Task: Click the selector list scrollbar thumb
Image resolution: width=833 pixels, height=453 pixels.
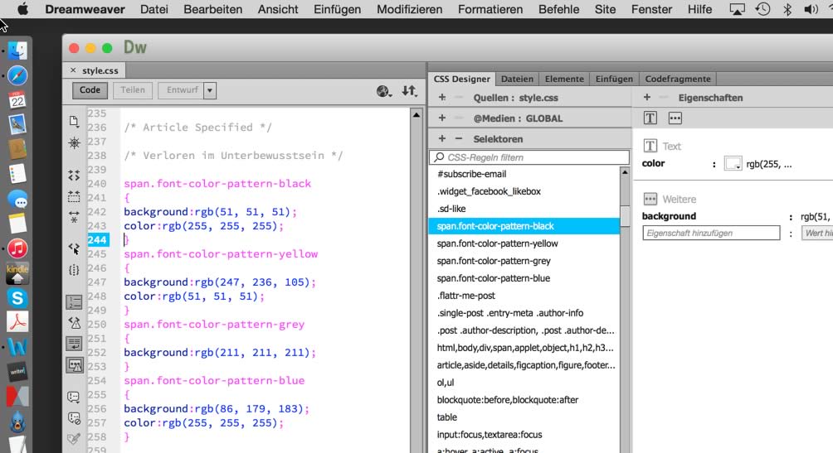Action: 625,216
